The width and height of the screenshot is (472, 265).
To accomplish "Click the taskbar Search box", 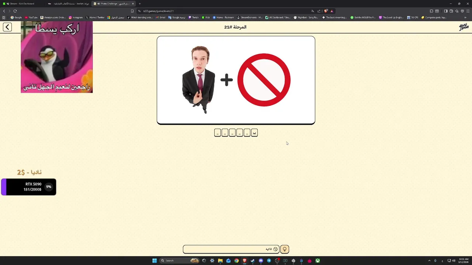I will pyautogui.click(x=179, y=261).
